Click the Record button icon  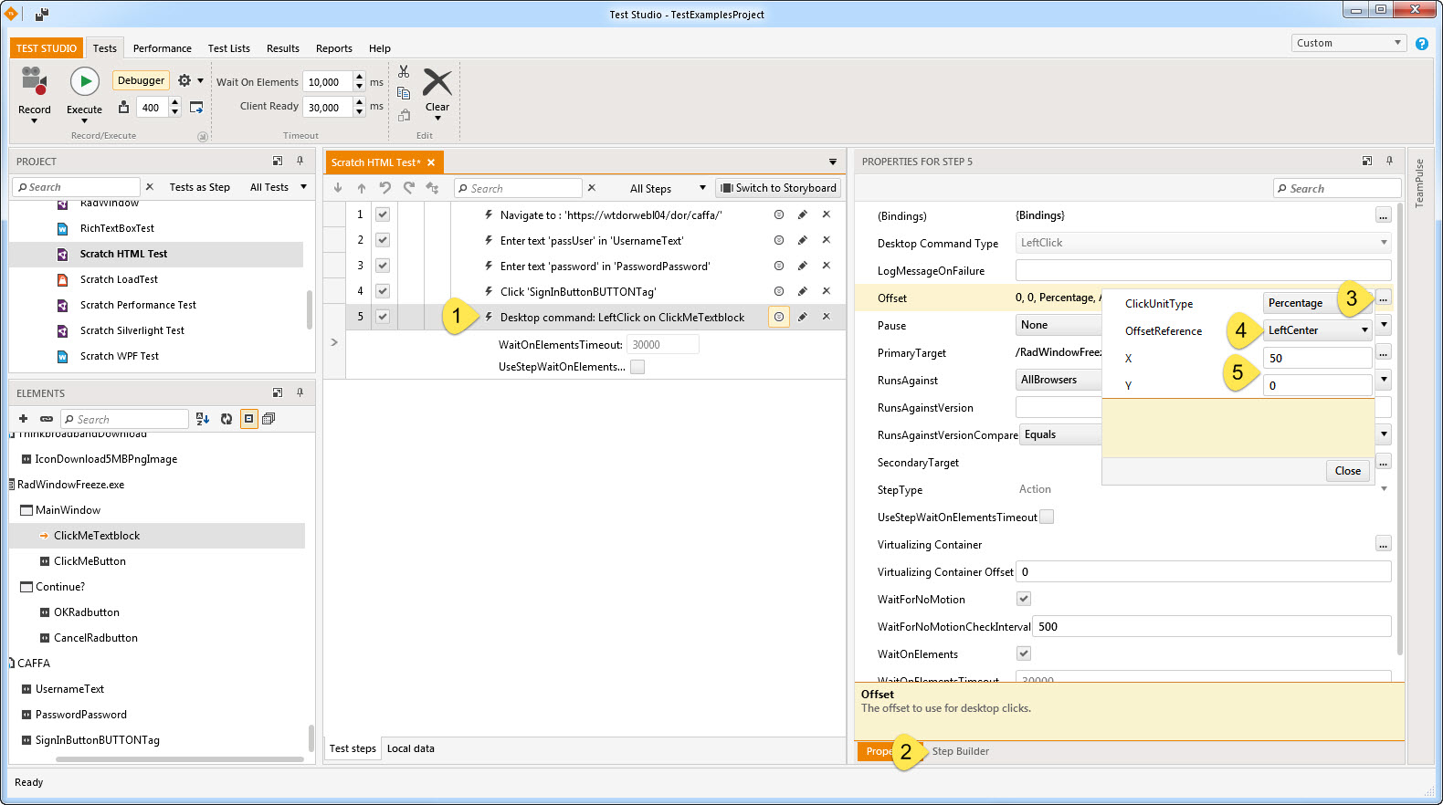34,82
